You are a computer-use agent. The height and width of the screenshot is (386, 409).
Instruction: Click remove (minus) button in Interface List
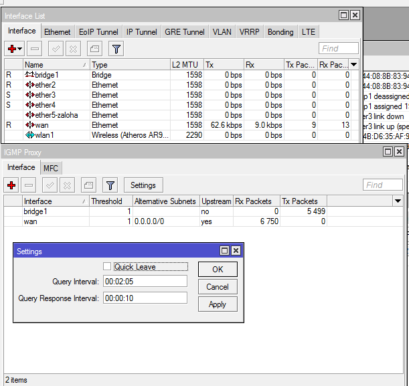[34, 49]
